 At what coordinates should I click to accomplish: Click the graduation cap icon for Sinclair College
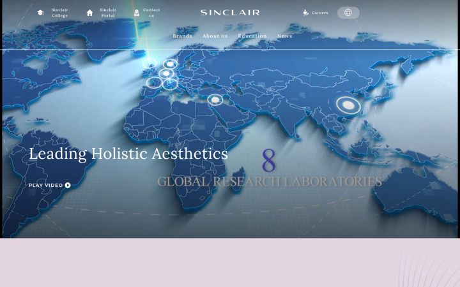pos(40,13)
